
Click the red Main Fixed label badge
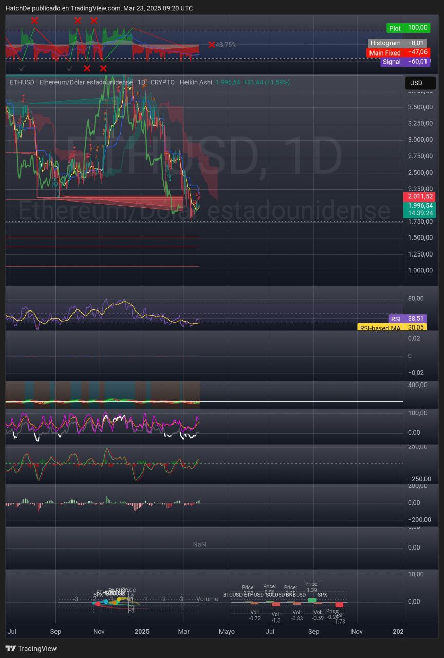[385, 52]
